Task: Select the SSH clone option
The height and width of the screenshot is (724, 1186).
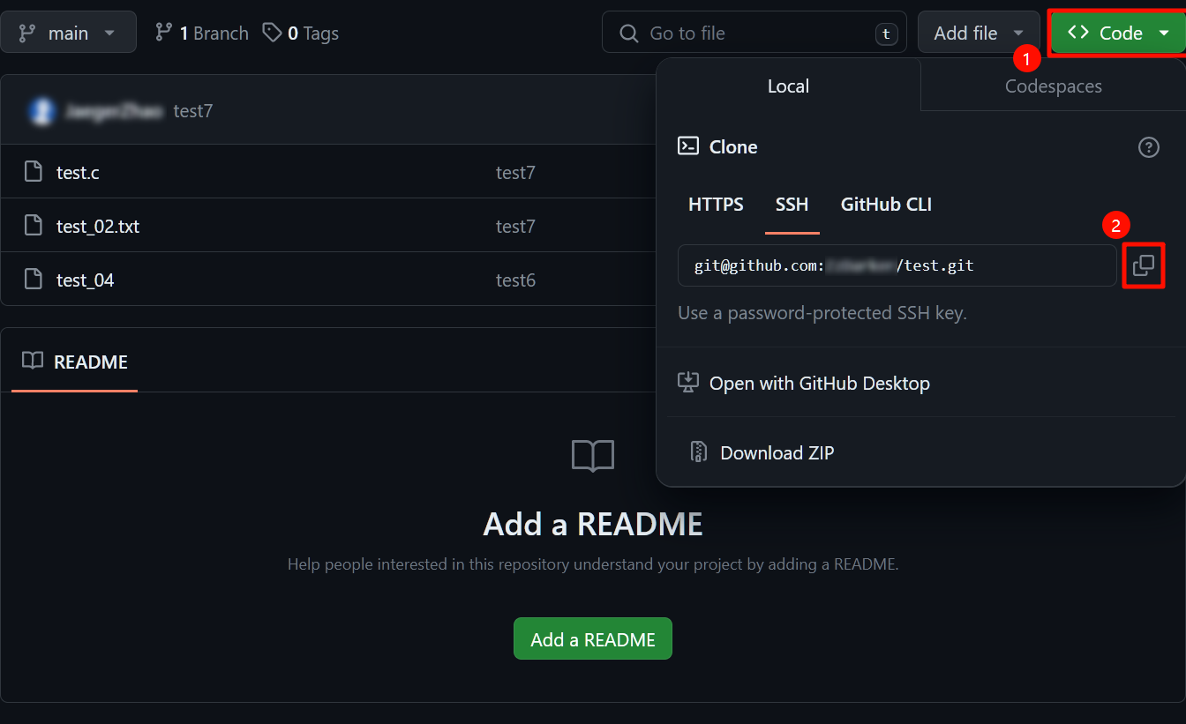Action: click(792, 205)
